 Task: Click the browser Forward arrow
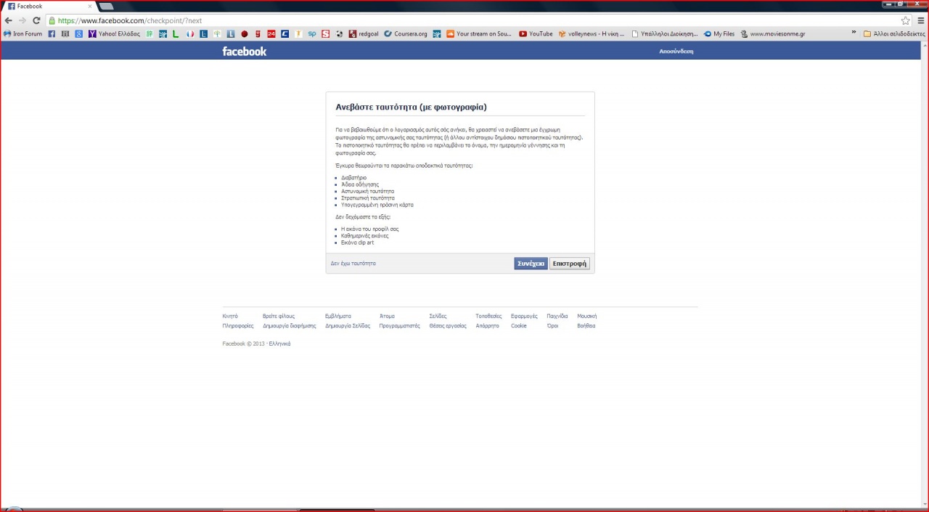tap(22, 20)
